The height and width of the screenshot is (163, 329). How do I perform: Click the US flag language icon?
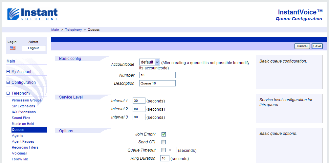coord(13,48)
